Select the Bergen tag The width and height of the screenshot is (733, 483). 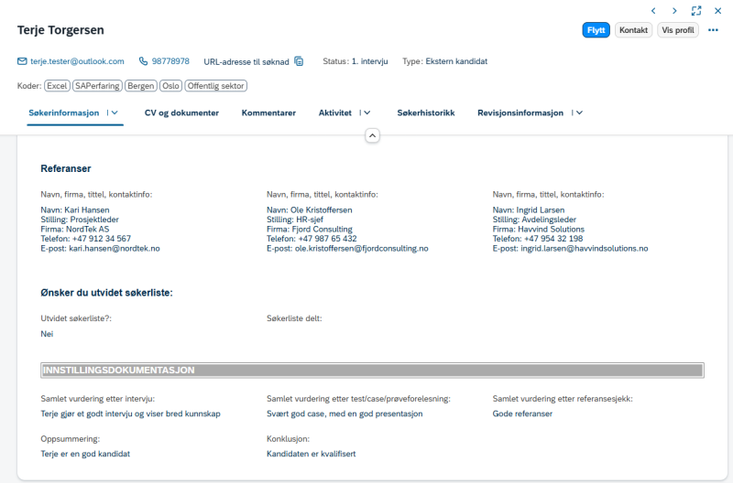tap(141, 86)
